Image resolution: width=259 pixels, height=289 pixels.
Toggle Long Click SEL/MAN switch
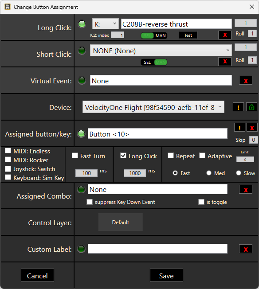[x=154, y=35]
